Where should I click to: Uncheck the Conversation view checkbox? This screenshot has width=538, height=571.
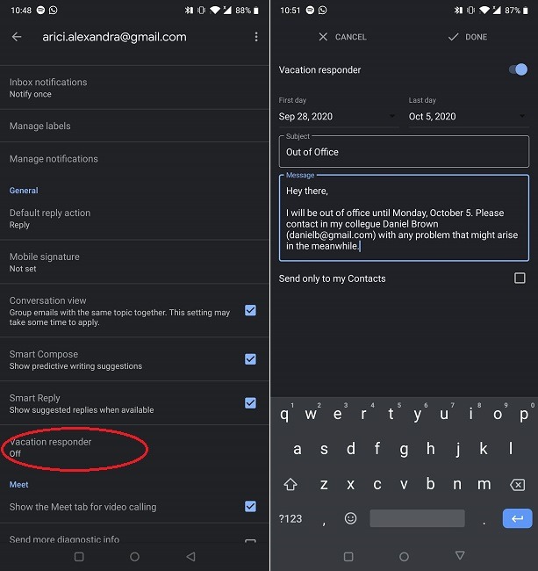click(x=250, y=310)
